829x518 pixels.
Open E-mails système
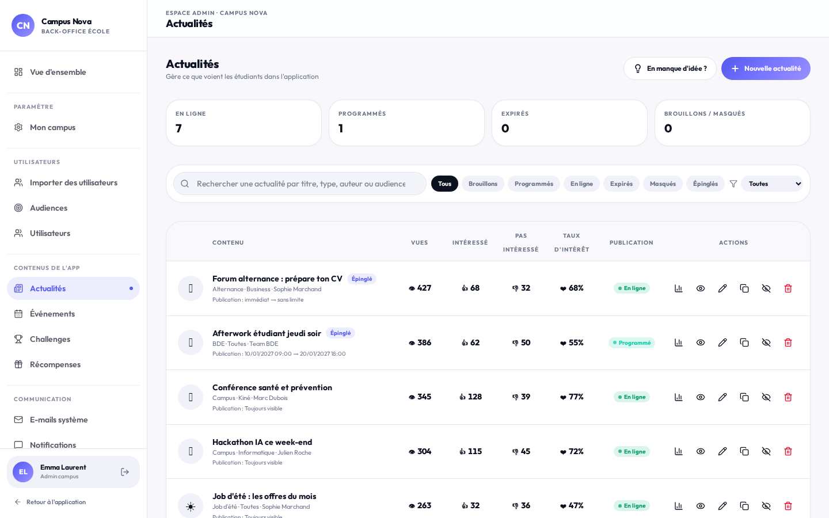[x=73, y=420]
